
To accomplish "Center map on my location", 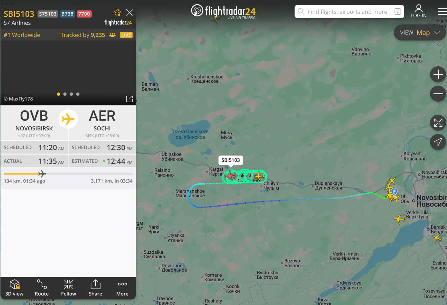I will pos(438,142).
